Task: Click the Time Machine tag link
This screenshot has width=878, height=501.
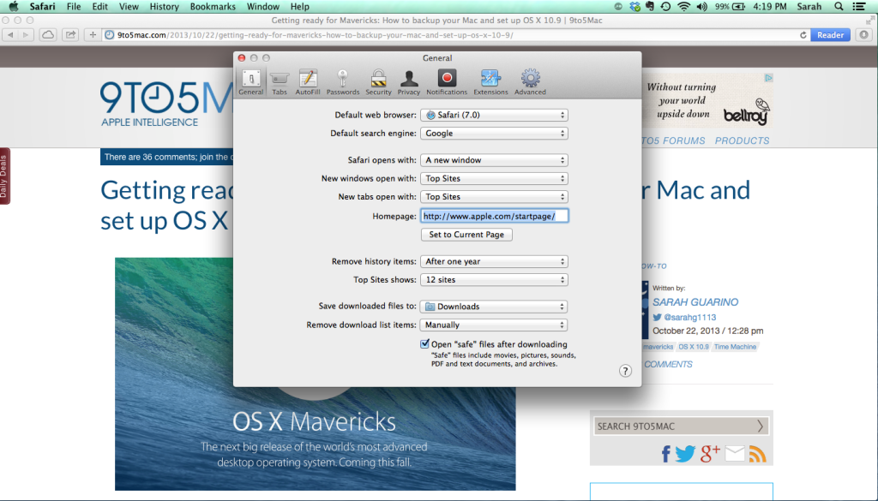Action: click(x=735, y=347)
